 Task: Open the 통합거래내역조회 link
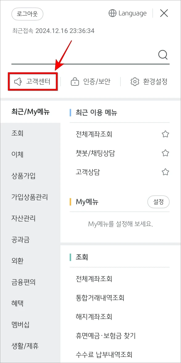100,298
